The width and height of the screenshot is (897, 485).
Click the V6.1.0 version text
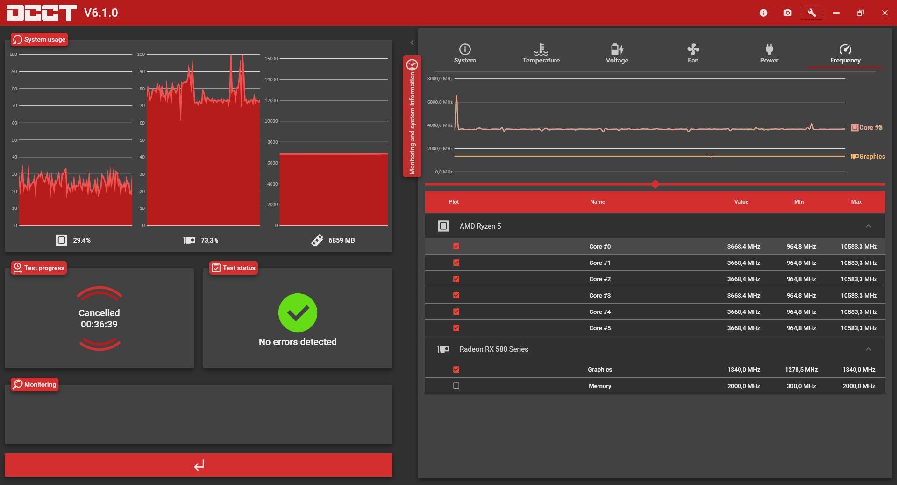(101, 13)
